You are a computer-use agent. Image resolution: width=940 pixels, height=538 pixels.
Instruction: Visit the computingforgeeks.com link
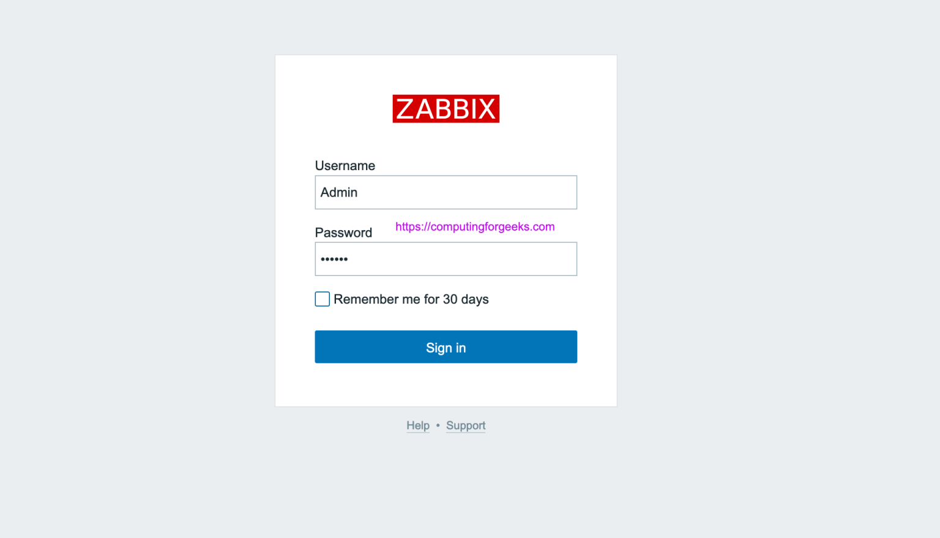click(475, 226)
